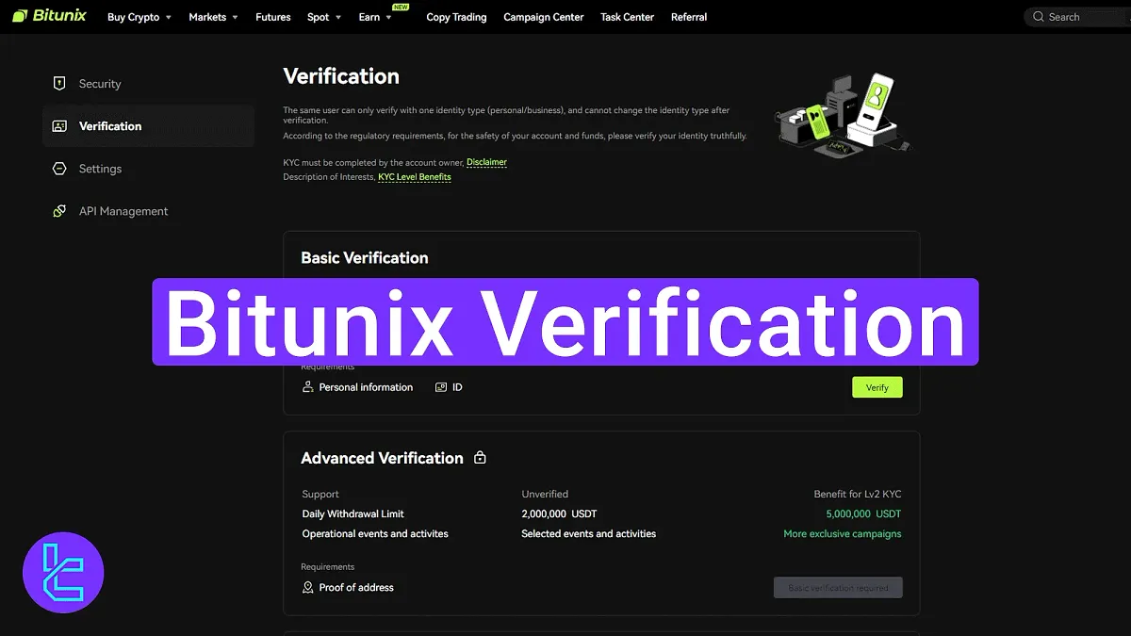The image size is (1131, 636).
Task: Select the Security shield icon in sidebar
Action: tap(59, 83)
